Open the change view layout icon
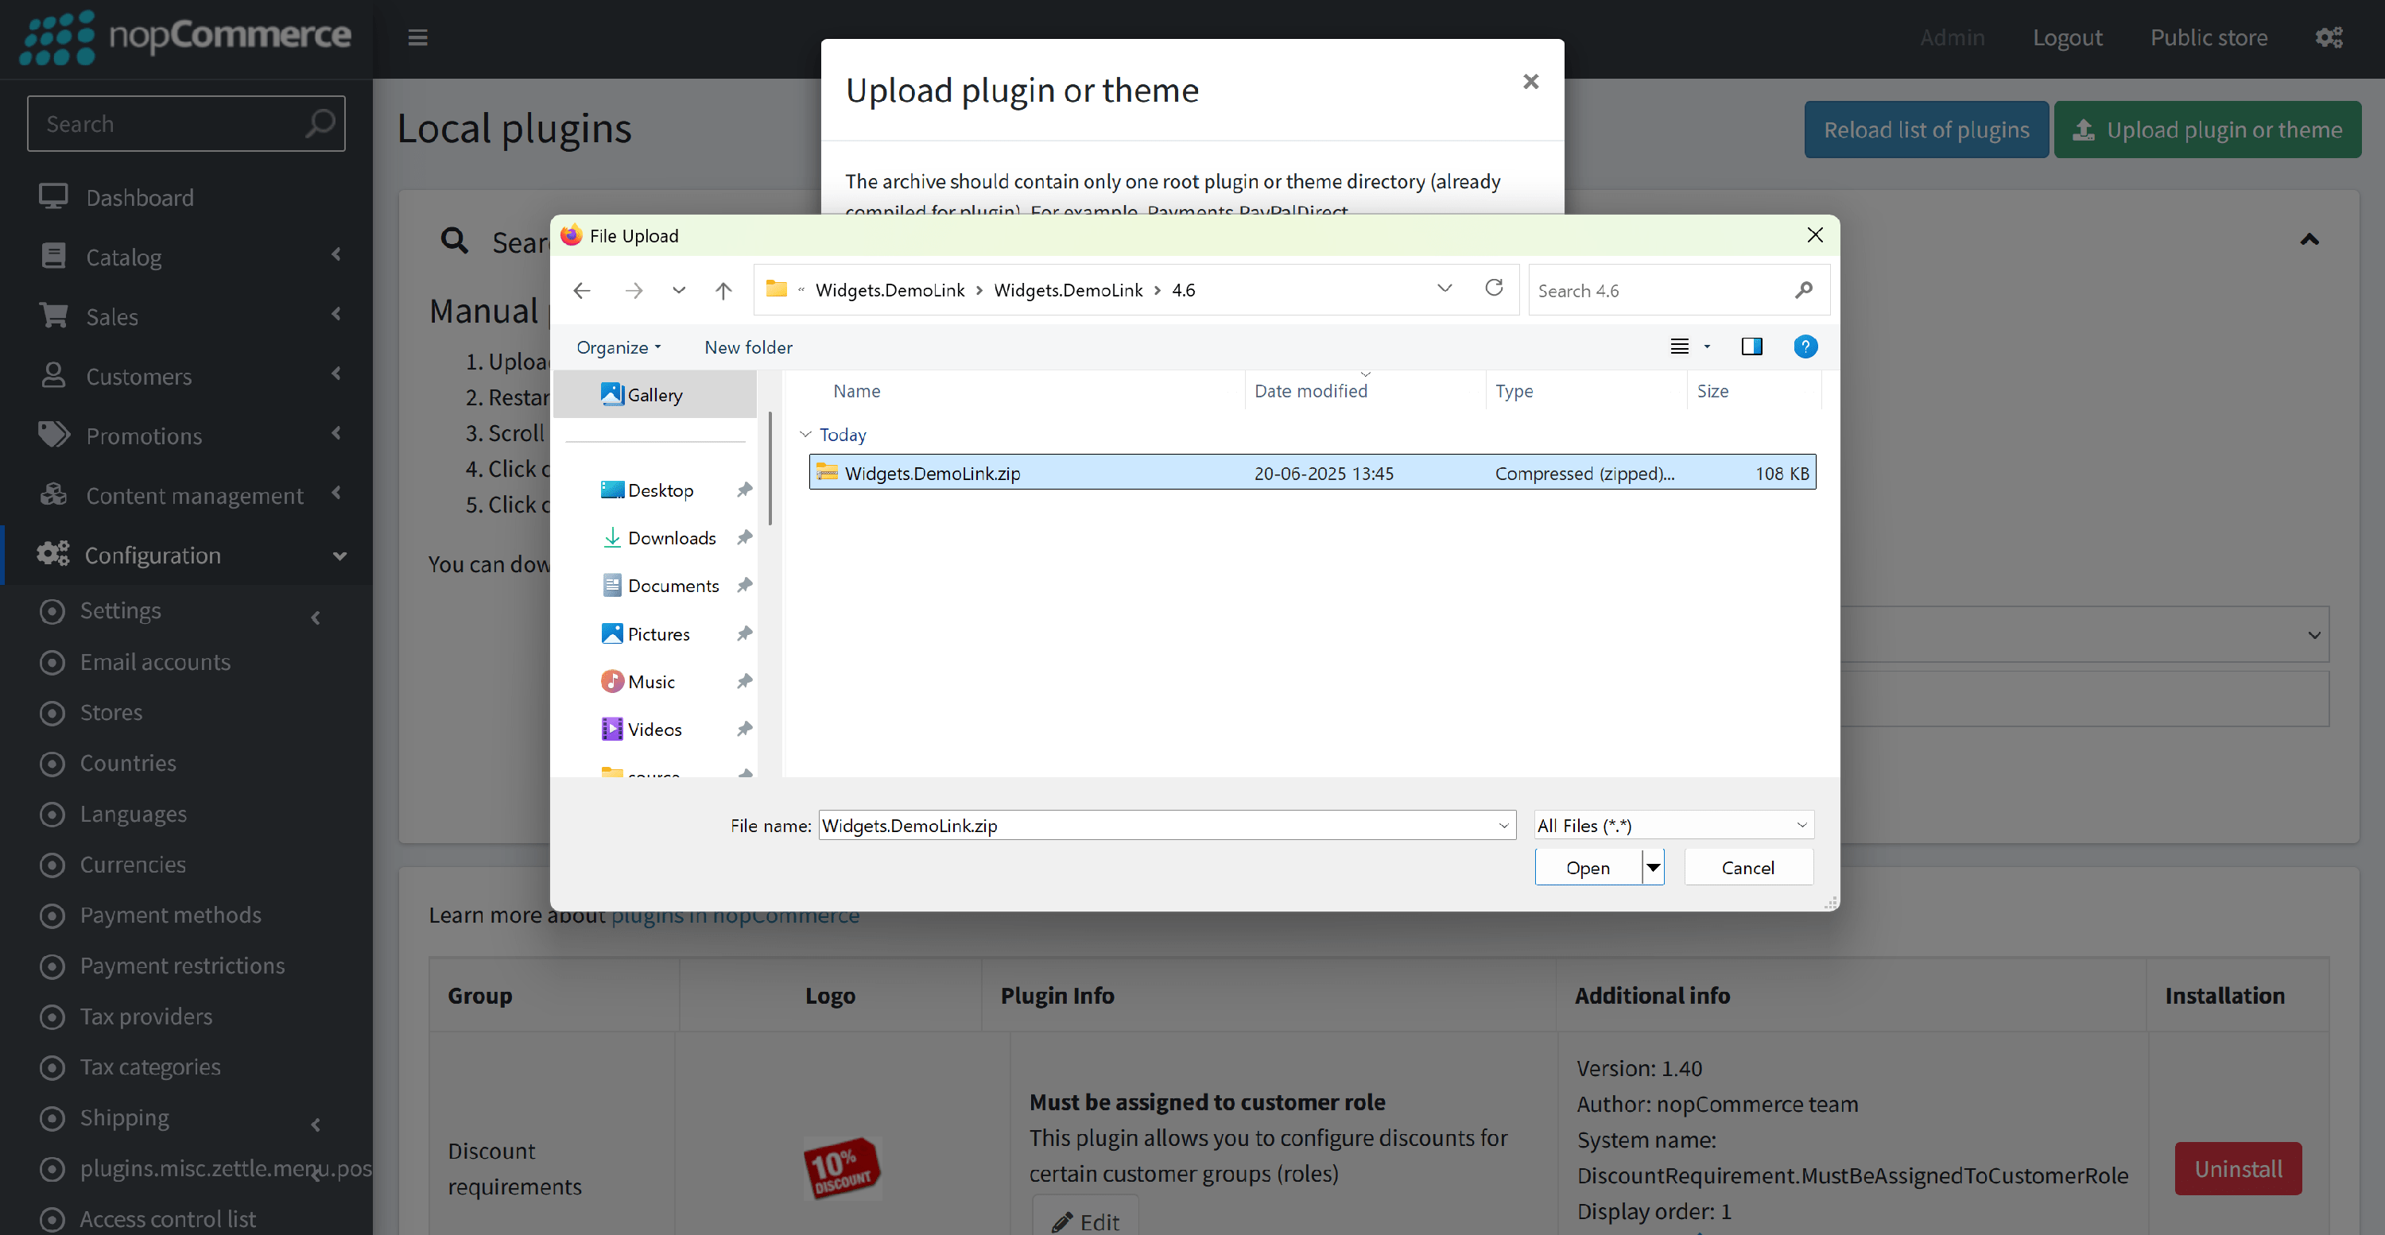The width and height of the screenshot is (2385, 1235). coord(1680,347)
